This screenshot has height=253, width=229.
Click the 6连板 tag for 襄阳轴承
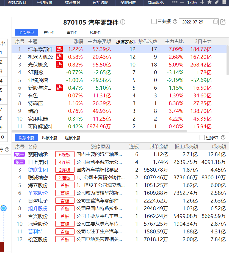65,155
